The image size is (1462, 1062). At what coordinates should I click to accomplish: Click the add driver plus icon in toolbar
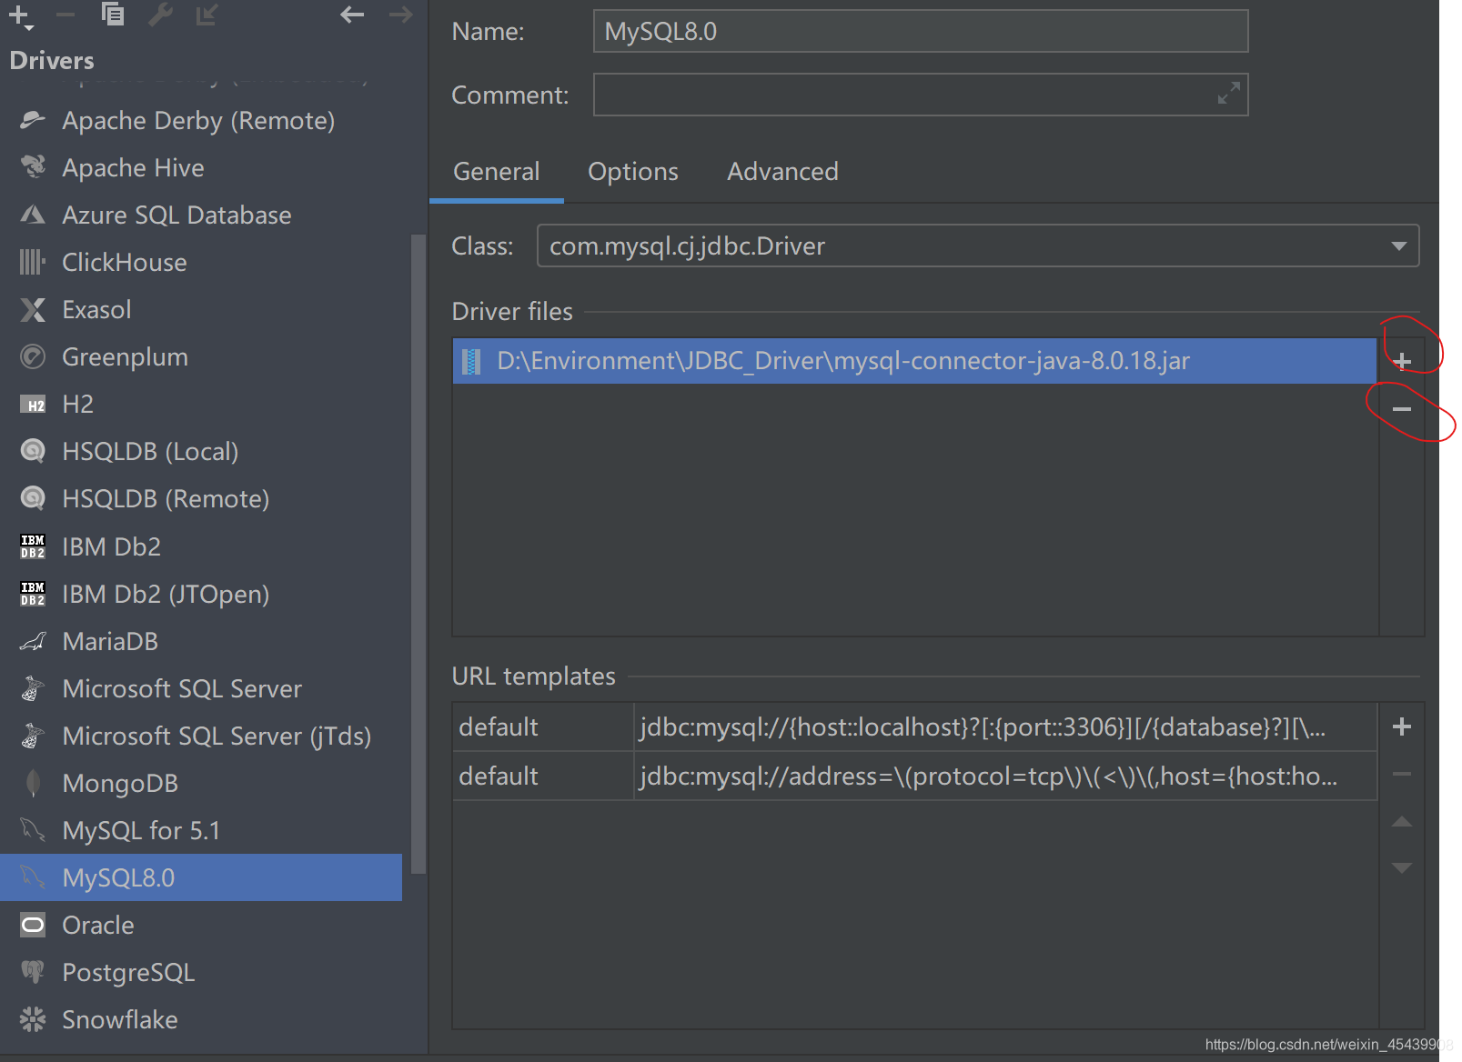click(x=19, y=15)
